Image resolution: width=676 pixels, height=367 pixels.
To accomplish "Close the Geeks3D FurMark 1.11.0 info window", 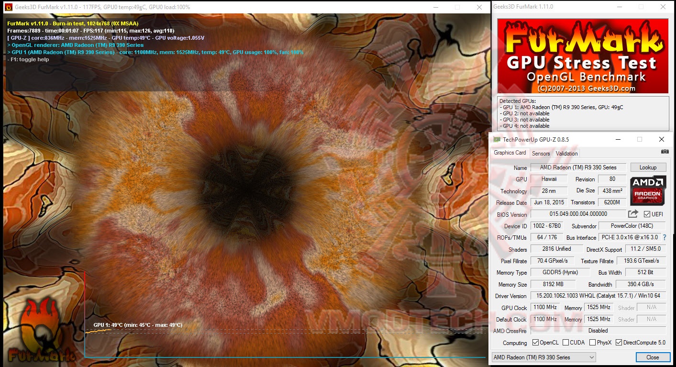I will 663,7.
